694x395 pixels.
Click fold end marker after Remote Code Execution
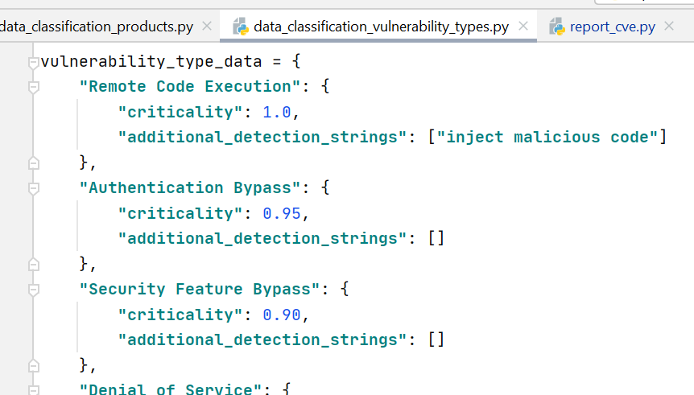pos(34,163)
